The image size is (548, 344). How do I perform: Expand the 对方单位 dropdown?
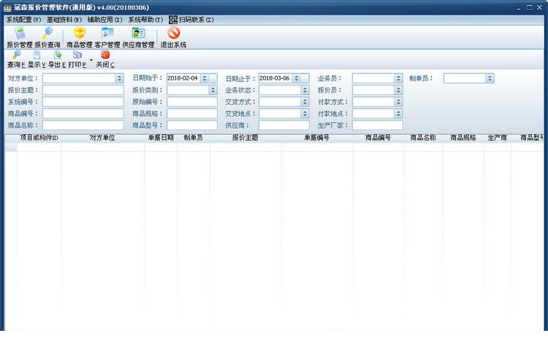click(x=120, y=78)
